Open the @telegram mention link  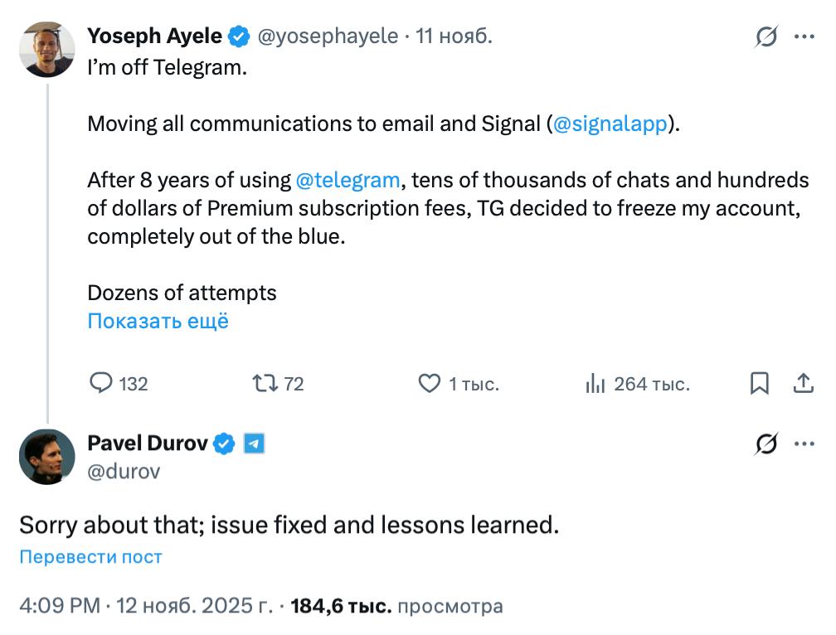click(348, 180)
